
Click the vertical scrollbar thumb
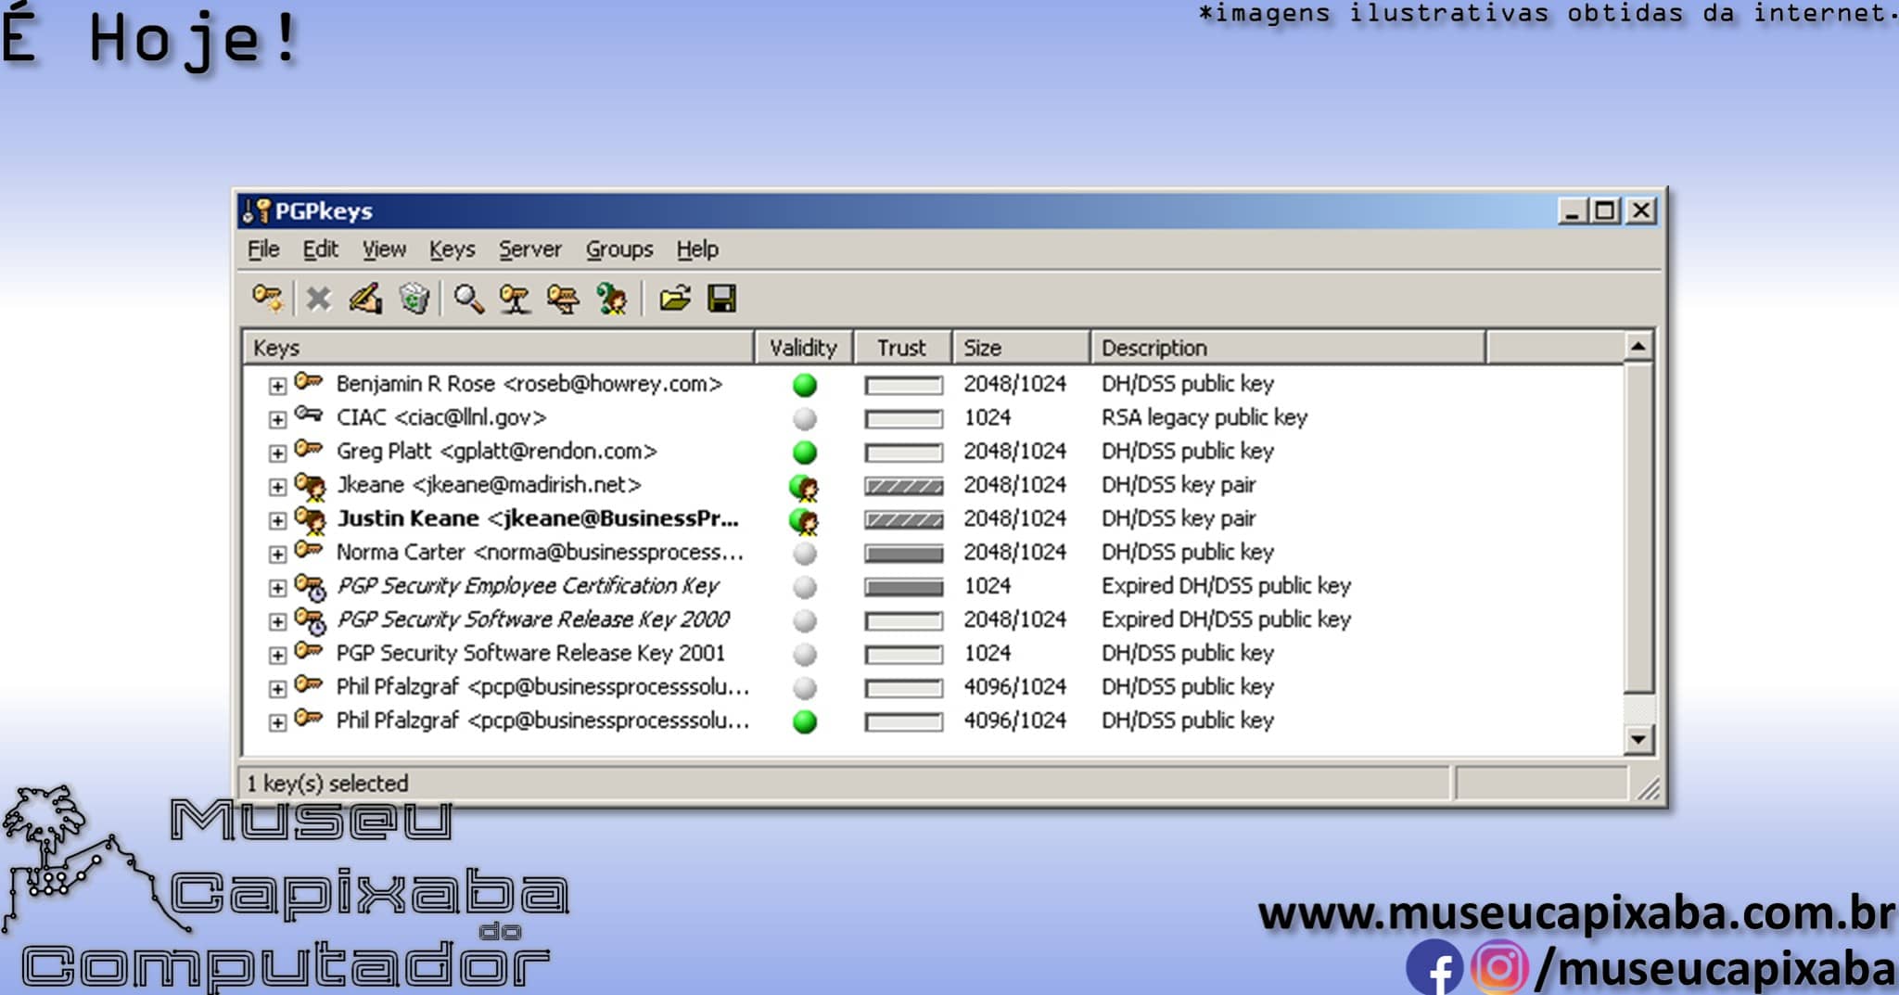point(1638,529)
